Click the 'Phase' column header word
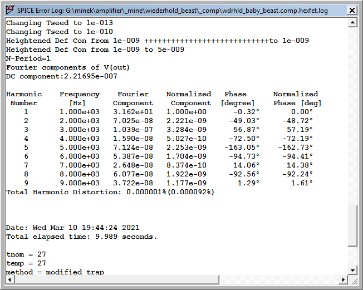The height and width of the screenshot is (290, 363). click(x=236, y=94)
